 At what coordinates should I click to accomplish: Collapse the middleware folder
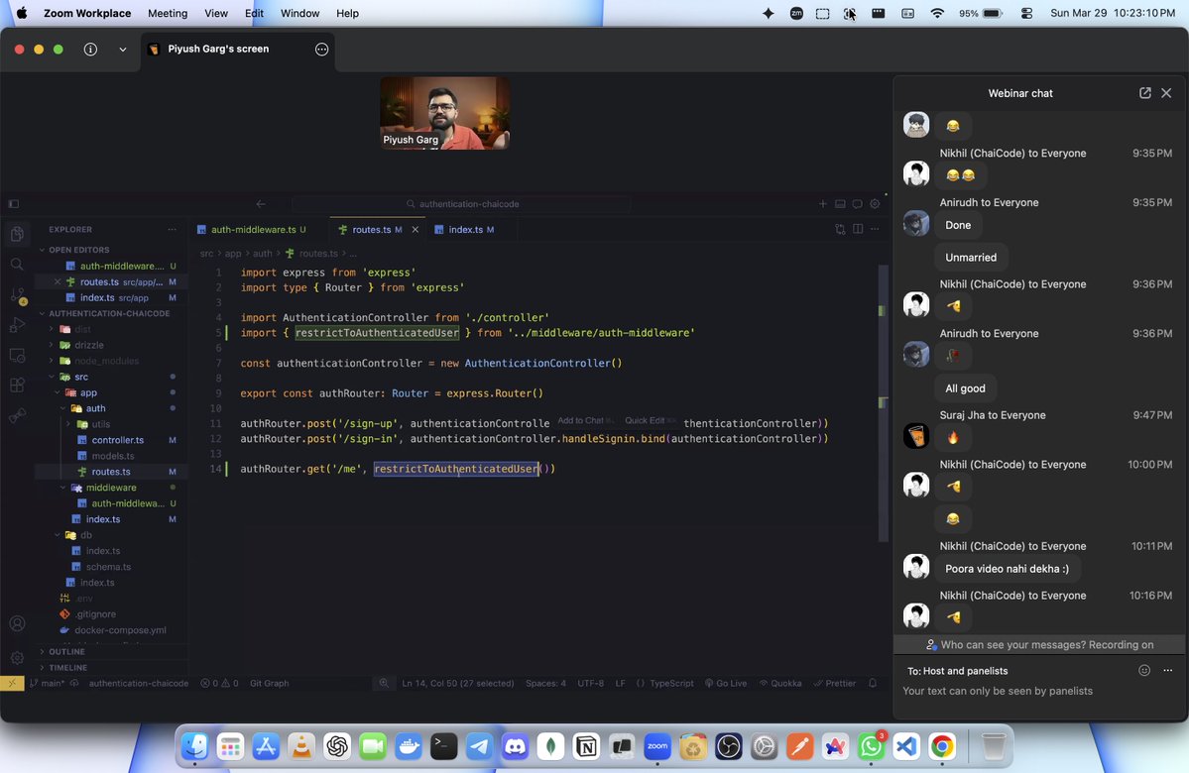111,488
